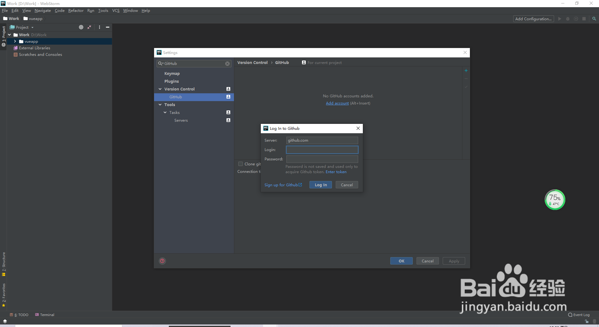
Task: Collapse all in the Project panel
Action: [x=89, y=27]
